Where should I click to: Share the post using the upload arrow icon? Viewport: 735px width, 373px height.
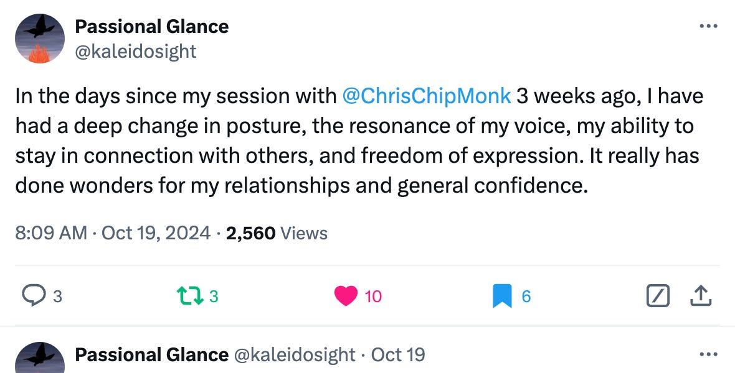(701, 297)
